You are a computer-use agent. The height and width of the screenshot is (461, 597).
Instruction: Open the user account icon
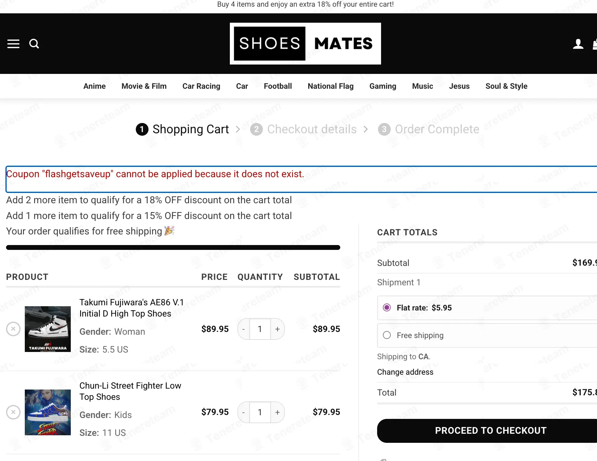coord(578,44)
